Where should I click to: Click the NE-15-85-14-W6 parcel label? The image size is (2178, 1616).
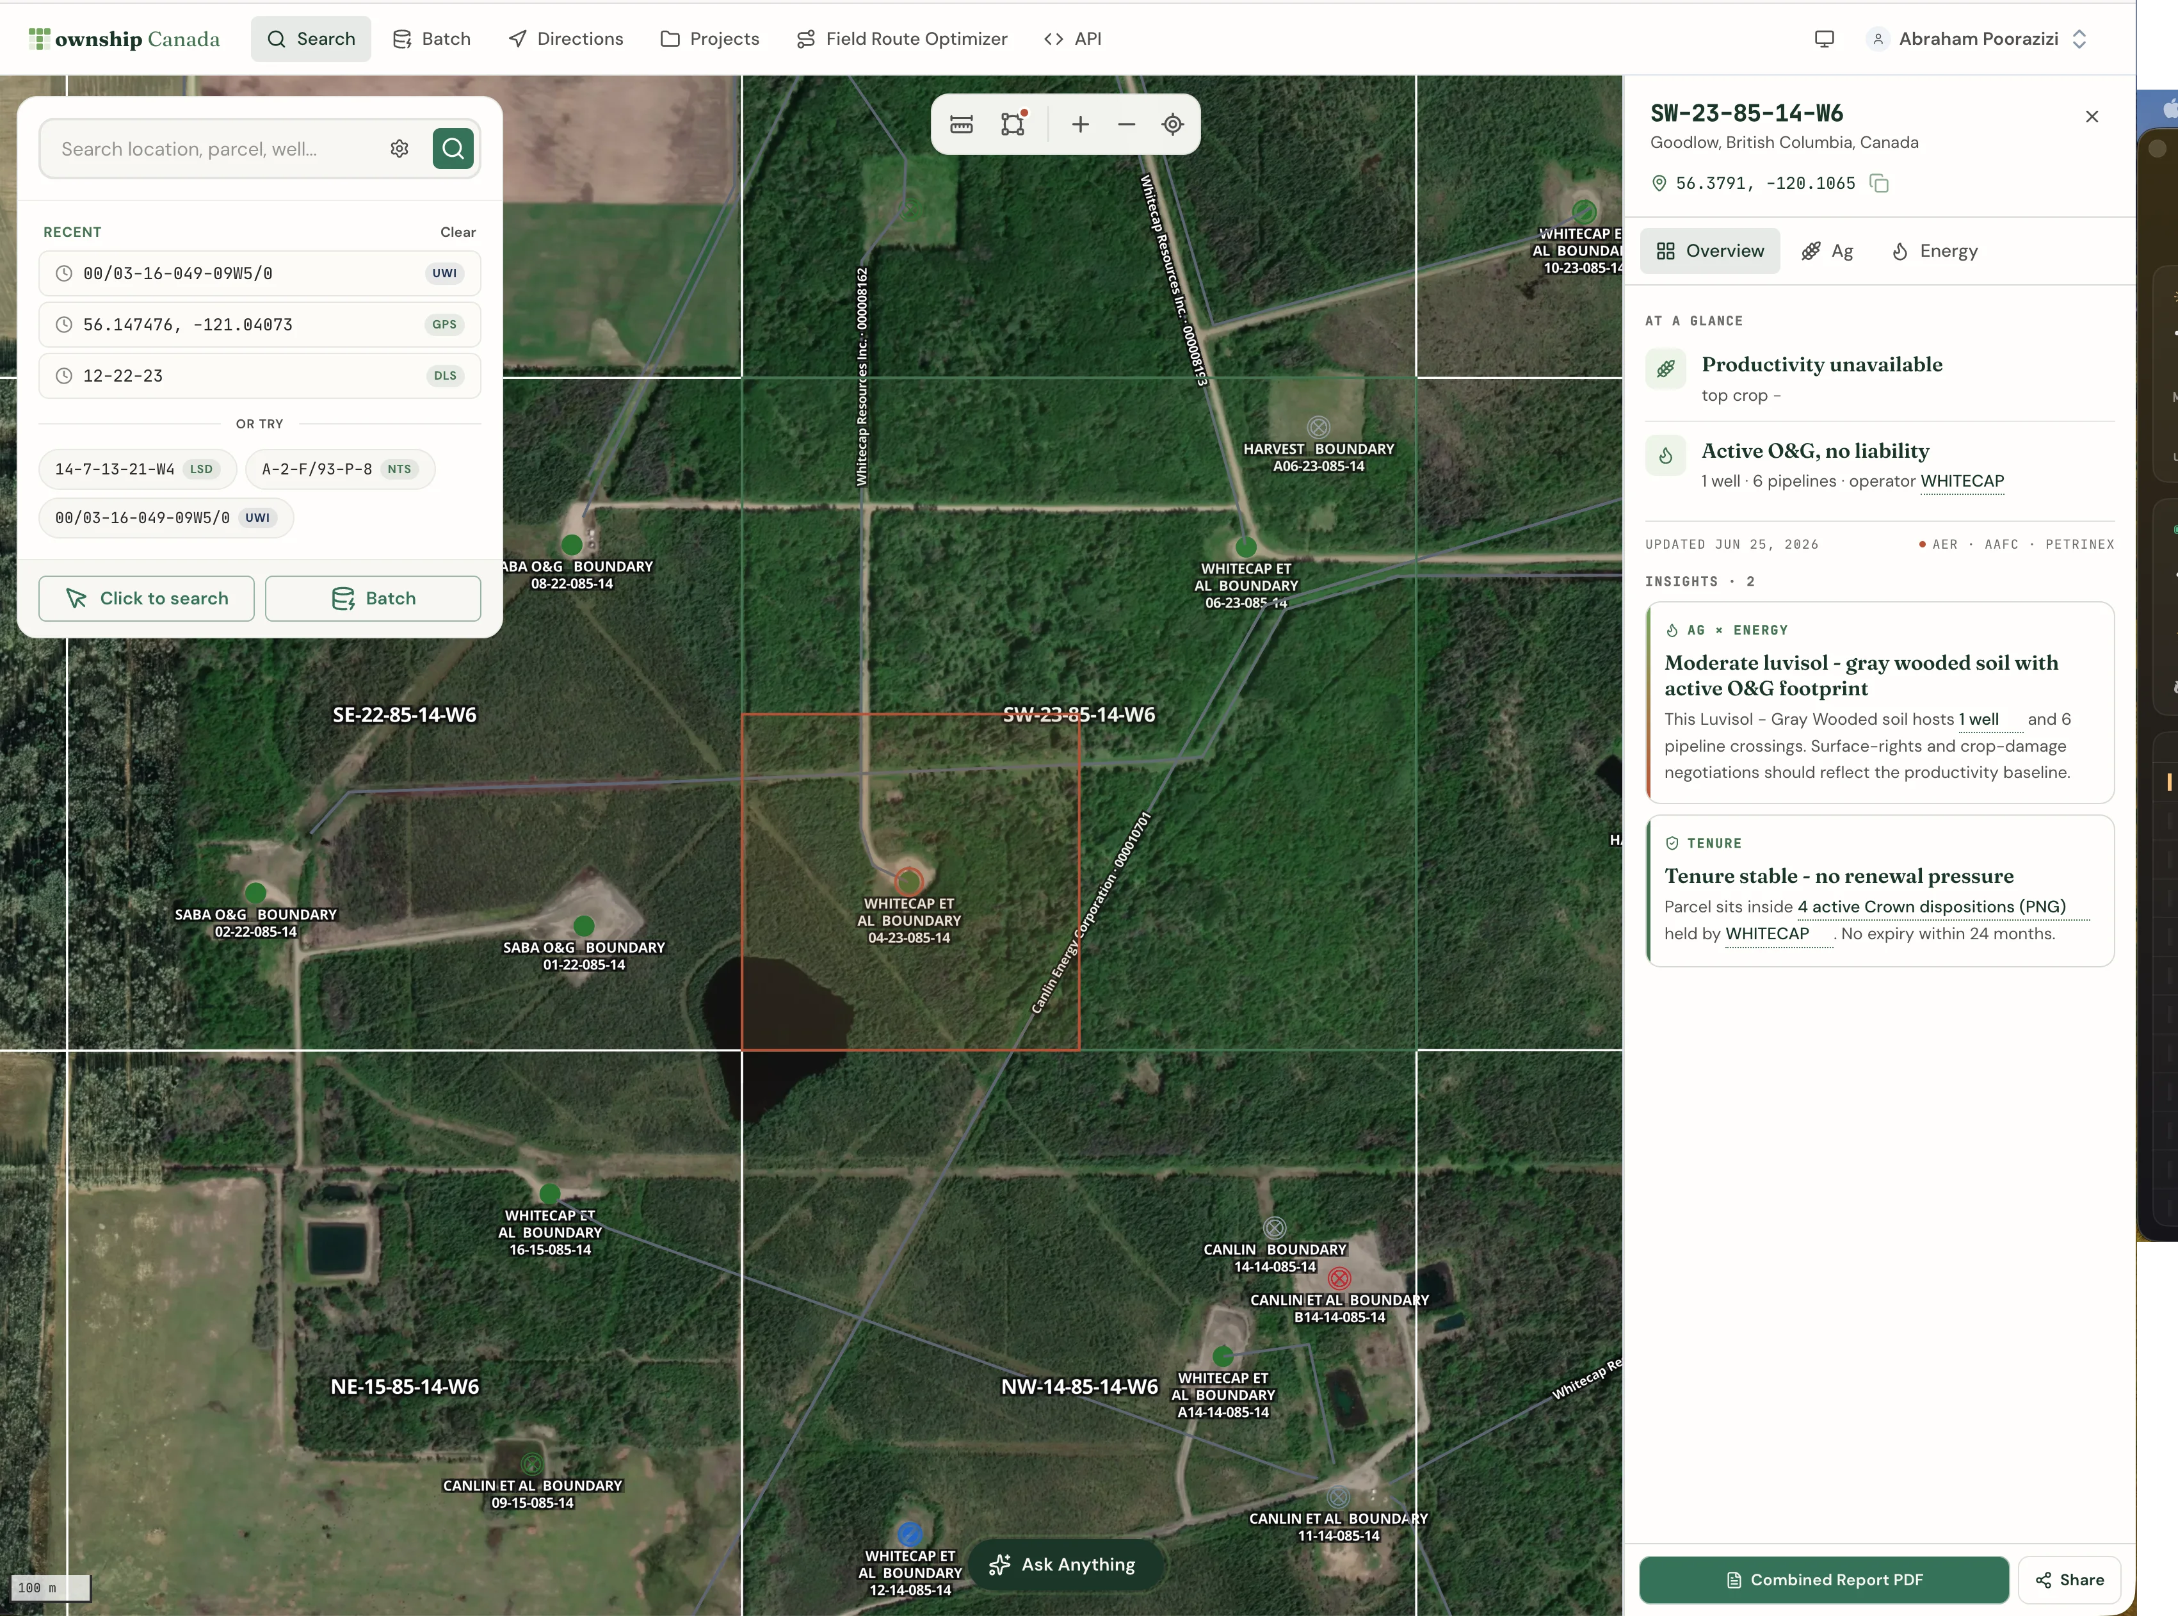click(x=405, y=1387)
